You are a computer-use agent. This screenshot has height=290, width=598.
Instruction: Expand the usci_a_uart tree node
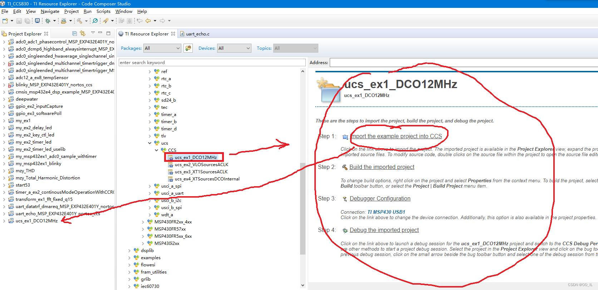(x=150, y=193)
